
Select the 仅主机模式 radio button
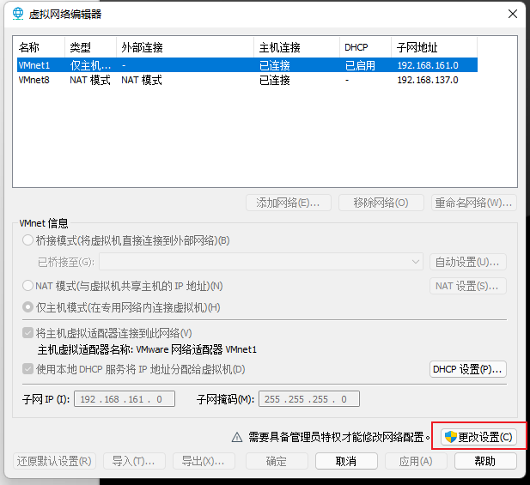point(27,307)
